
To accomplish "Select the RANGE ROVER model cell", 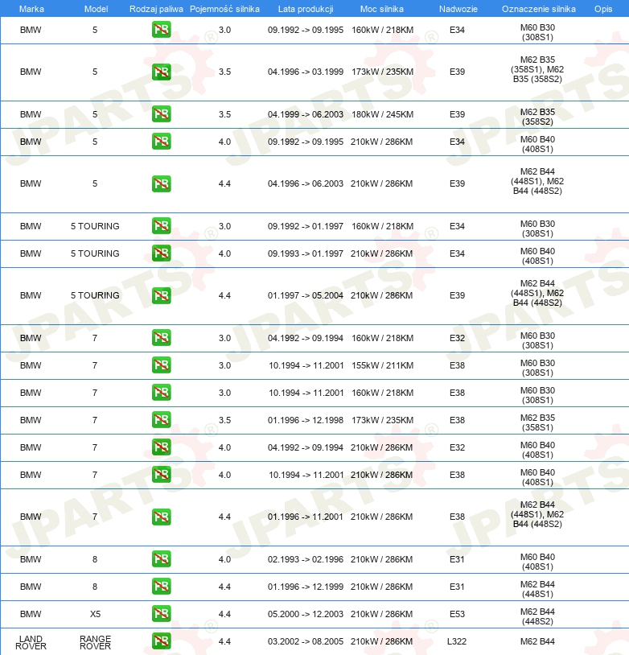I will 95,642.
